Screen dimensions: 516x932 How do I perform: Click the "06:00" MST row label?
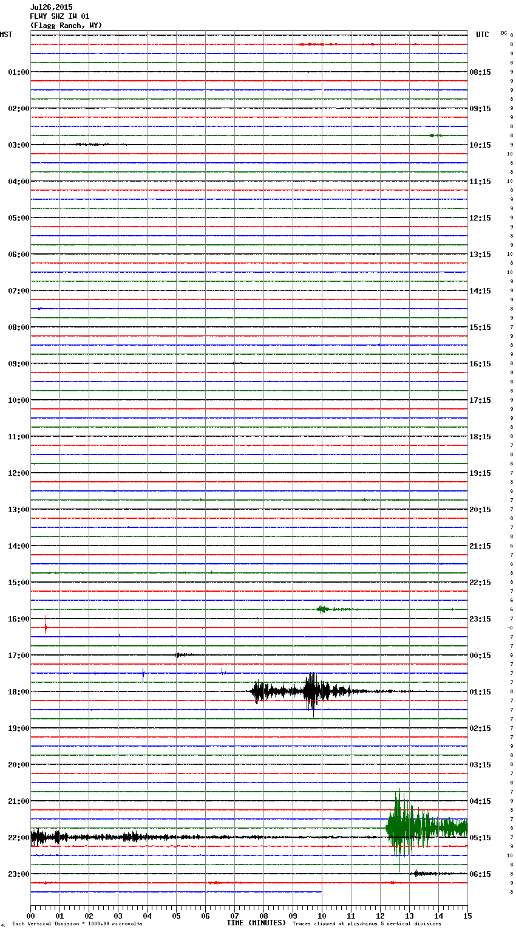19,255
